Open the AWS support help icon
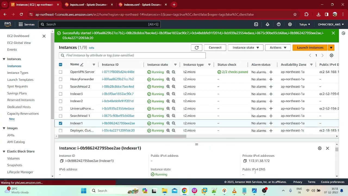Viewport: 348px width, 196px height. (279, 24)
